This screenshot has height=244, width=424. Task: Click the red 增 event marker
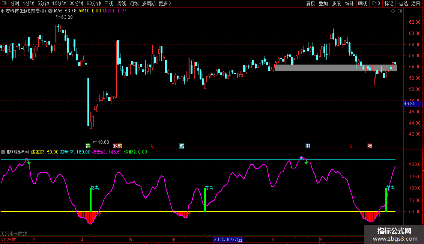click(370, 146)
